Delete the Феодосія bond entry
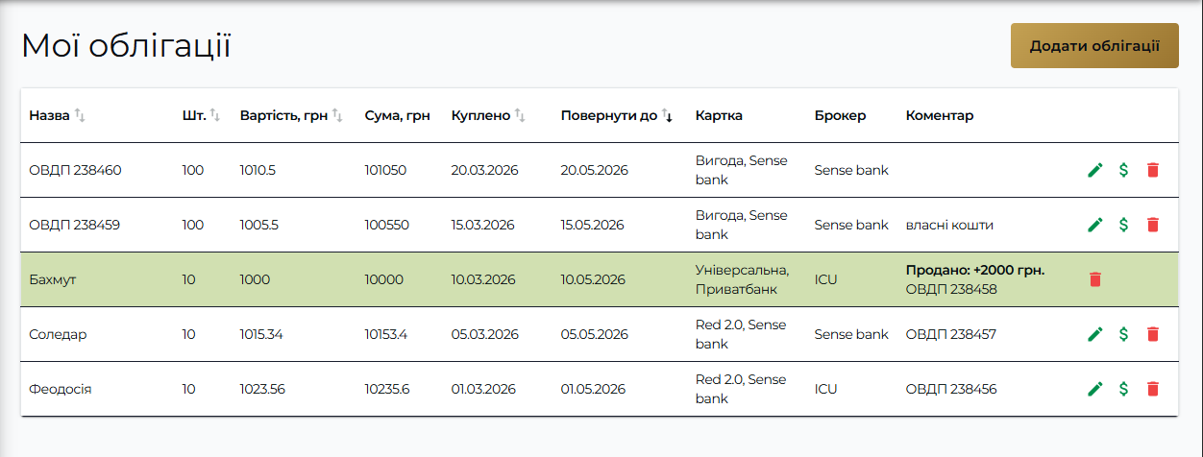 coord(1153,389)
